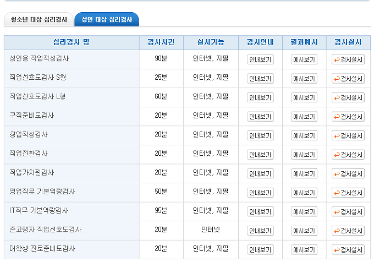Open 안내보기 for 영업직무 기본역량검사
374x262 pixels.
coord(260,193)
